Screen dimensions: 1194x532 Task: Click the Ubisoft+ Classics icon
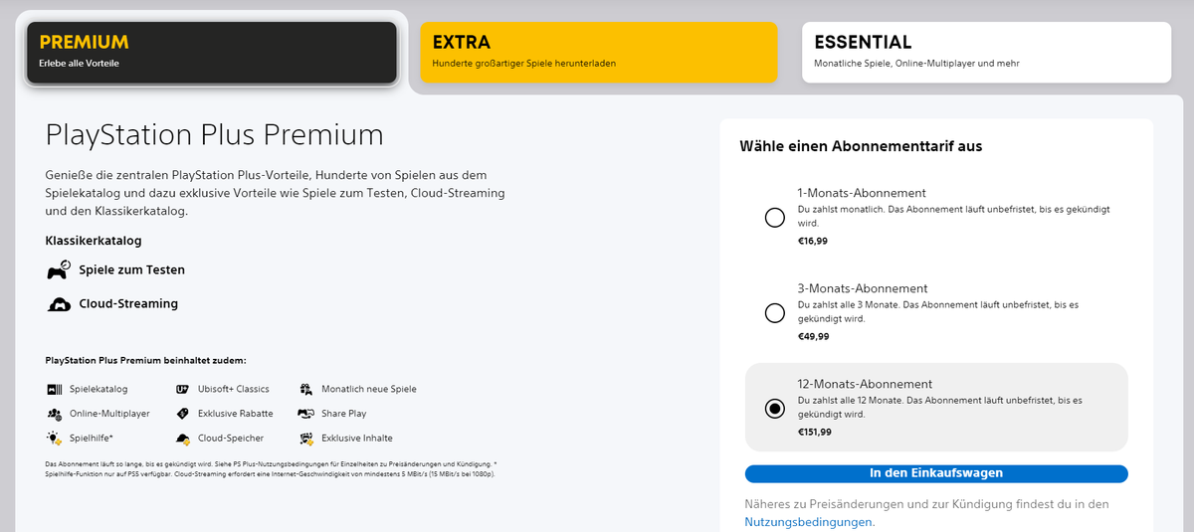pyautogui.click(x=182, y=389)
